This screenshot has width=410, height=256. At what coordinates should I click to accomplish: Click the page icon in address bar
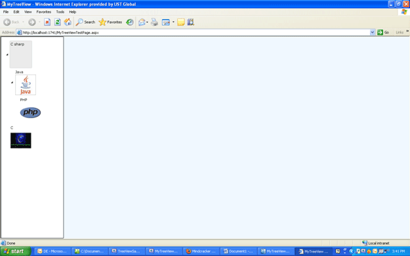click(x=19, y=32)
